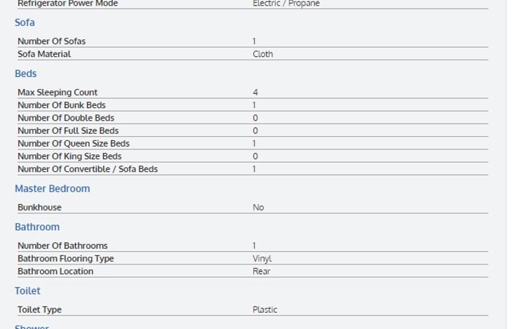Image resolution: width=513 pixels, height=329 pixels.
Task: Click the Number Of Double Beds label
Action: tap(66, 118)
